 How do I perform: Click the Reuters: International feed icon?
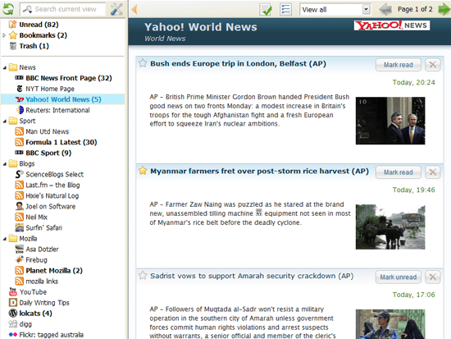[x=20, y=110]
